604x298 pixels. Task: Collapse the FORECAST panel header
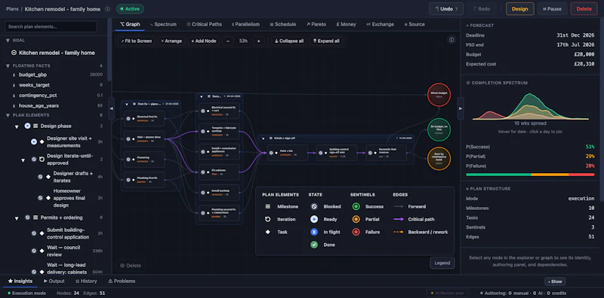pyautogui.click(x=479, y=26)
